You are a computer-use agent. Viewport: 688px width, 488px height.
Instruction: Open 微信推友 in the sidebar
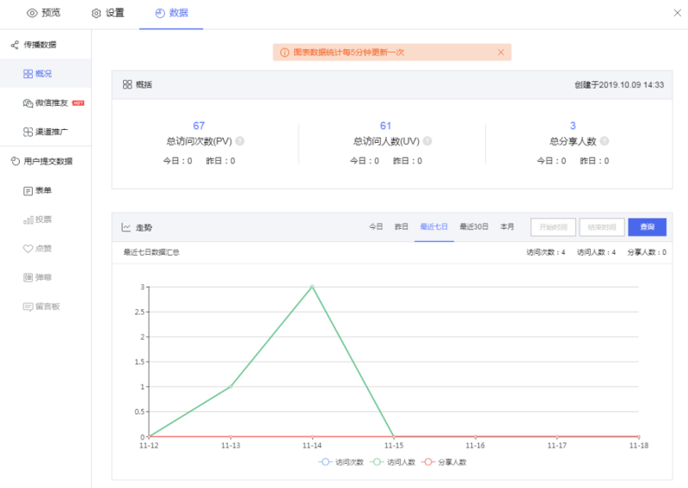48,103
